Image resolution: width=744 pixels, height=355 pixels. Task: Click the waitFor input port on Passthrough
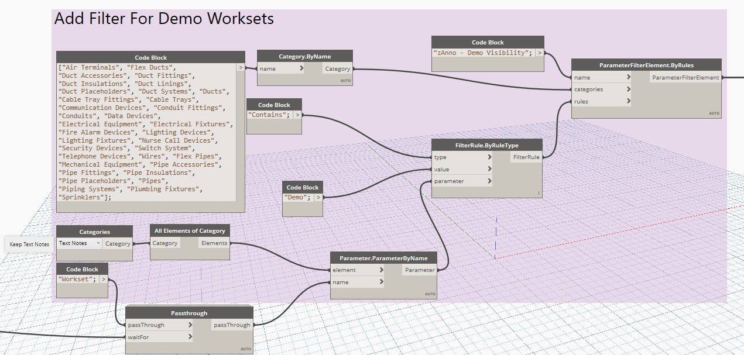point(160,337)
